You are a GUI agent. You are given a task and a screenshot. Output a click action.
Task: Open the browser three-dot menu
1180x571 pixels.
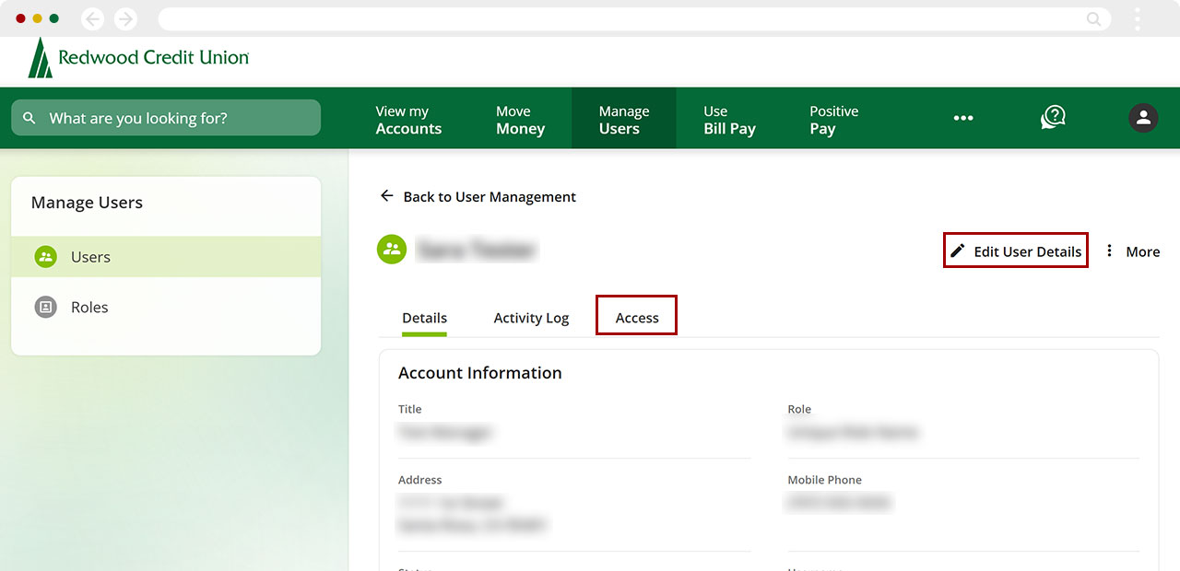click(1138, 18)
